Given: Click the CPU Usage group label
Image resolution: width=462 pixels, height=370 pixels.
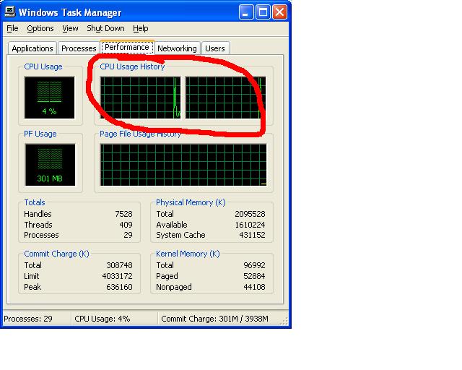Looking at the screenshot, I should point(43,66).
